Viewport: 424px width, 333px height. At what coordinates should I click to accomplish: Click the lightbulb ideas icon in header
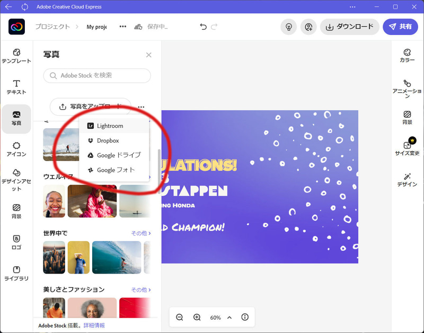288,27
